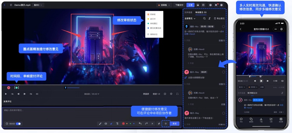The width and height of the screenshot is (292, 133).
Task: Skip forward 3 seconds
Action: coord(31,94)
